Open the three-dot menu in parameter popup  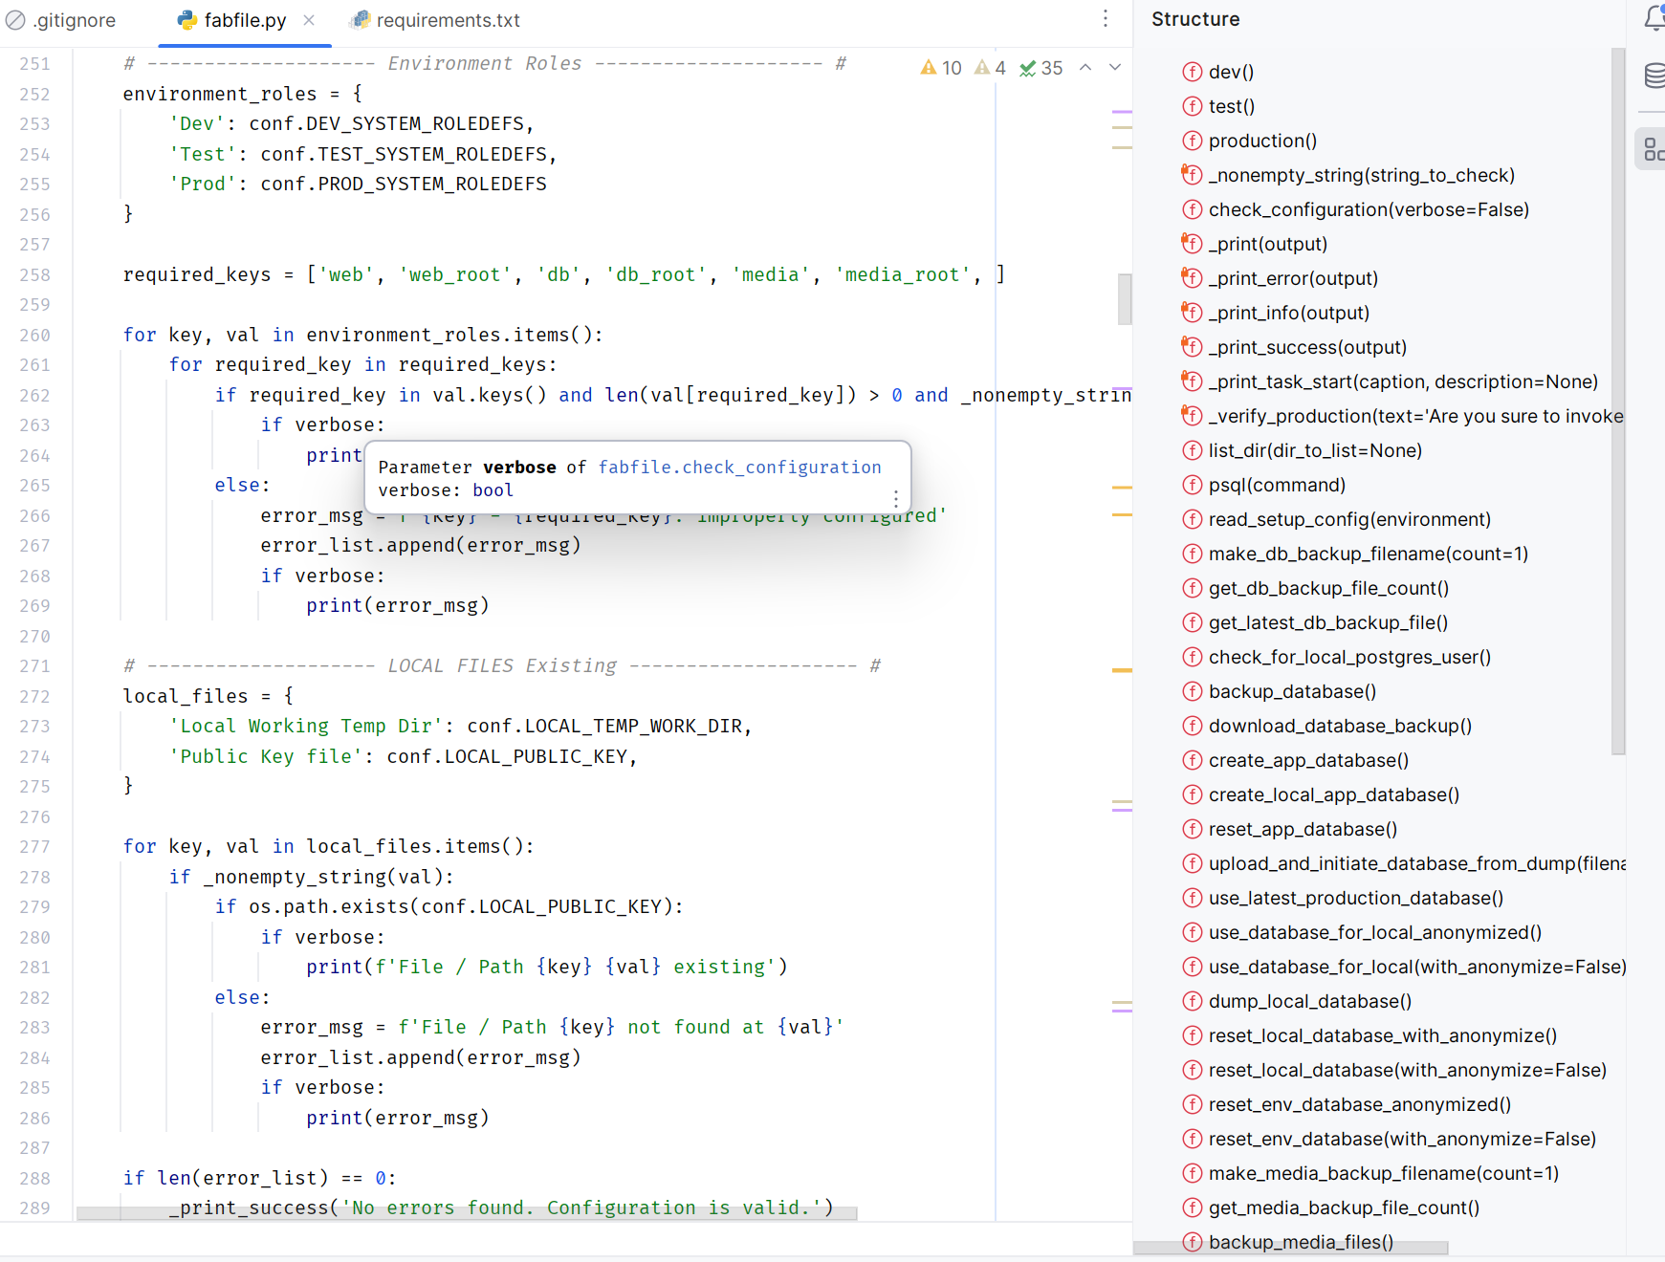coord(895,499)
